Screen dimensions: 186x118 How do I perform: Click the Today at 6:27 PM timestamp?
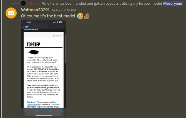[x=64, y=10]
